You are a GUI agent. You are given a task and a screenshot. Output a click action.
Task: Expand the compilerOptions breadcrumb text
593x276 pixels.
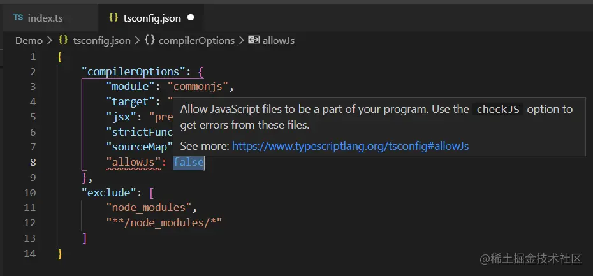[196, 40]
